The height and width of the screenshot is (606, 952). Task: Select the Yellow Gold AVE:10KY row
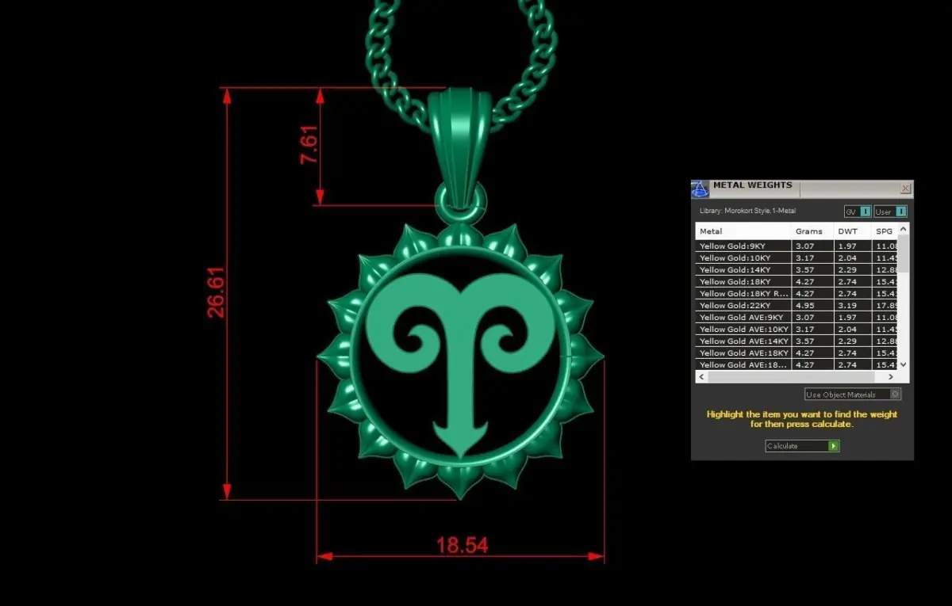pyautogui.click(x=797, y=330)
